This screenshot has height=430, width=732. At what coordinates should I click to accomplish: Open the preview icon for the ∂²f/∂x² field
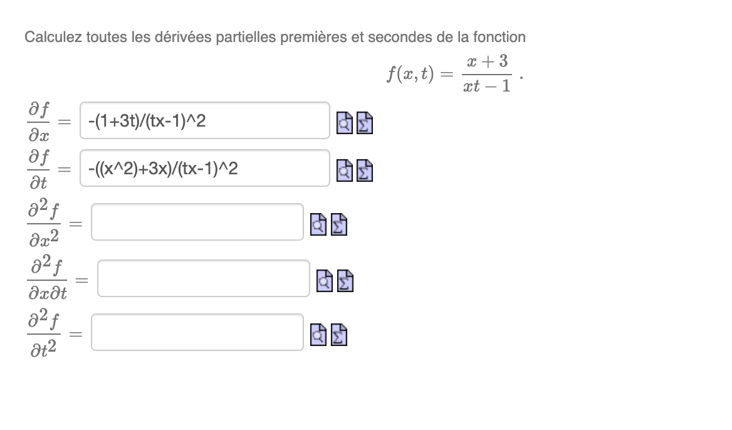(318, 226)
